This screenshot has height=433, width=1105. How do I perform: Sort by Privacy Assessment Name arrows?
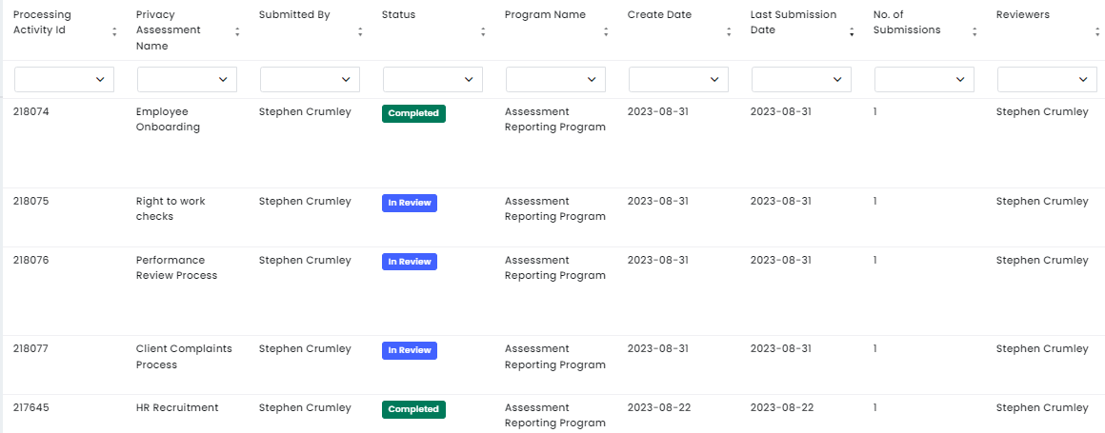pyautogui.click(x=237, y=31)
